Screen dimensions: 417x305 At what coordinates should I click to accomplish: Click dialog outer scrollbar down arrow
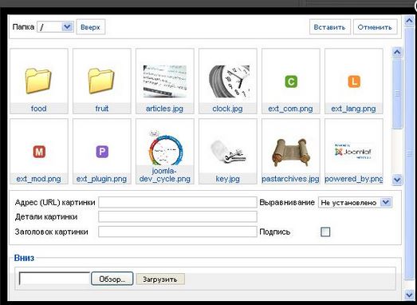tap(409, 294)
